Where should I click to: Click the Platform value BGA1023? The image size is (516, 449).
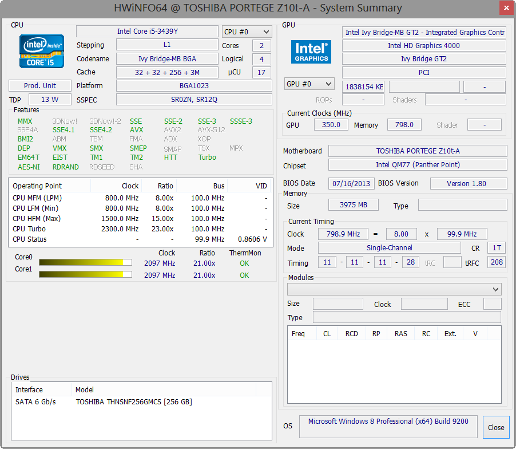click(x=194, y=86)
